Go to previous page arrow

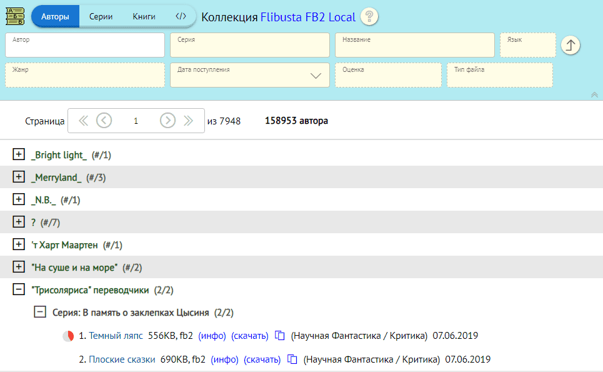[x=104, y=121]
